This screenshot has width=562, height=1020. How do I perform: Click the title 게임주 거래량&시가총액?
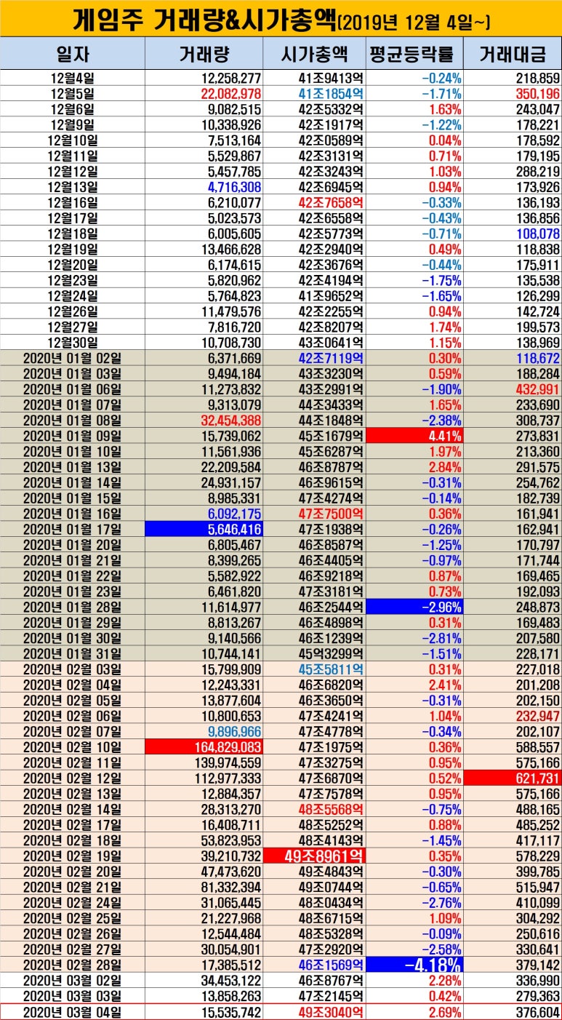pos(204,20)
